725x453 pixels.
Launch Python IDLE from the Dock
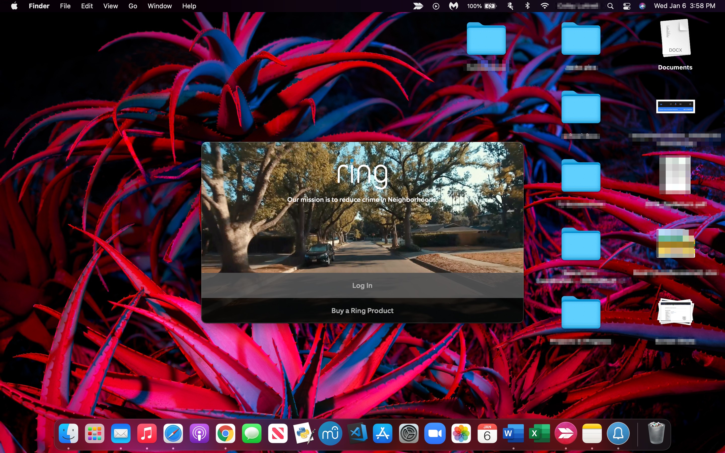pyautogui.click(x=304, y=433)
